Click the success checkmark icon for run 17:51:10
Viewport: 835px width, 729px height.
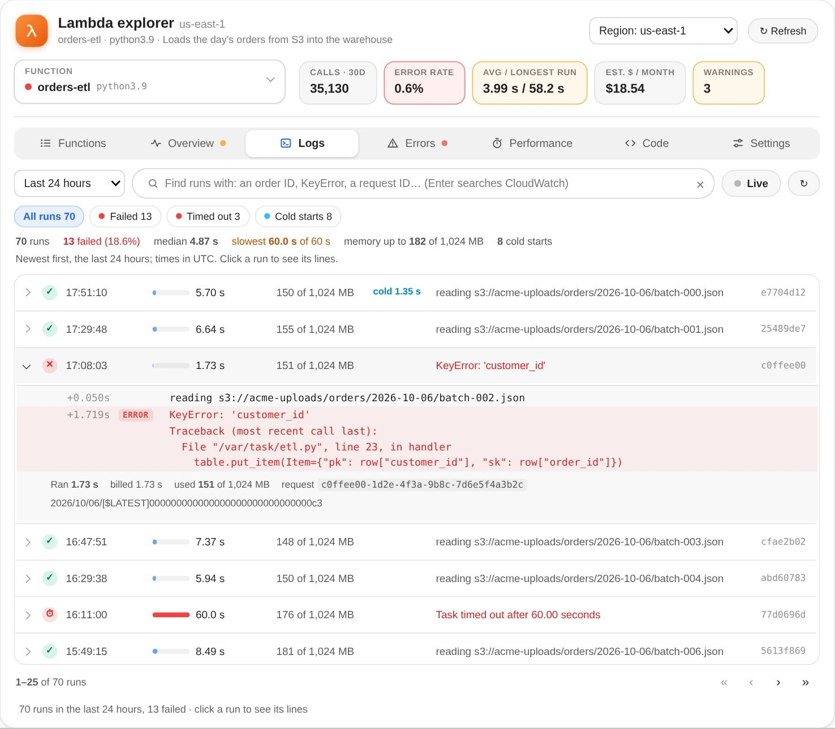pos(50,293)
